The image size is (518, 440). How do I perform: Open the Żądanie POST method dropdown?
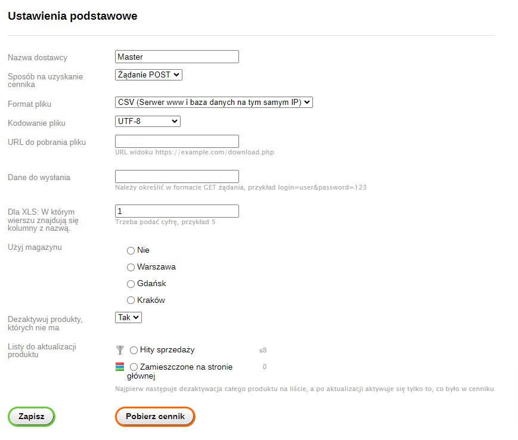click(x=148, y=75)
